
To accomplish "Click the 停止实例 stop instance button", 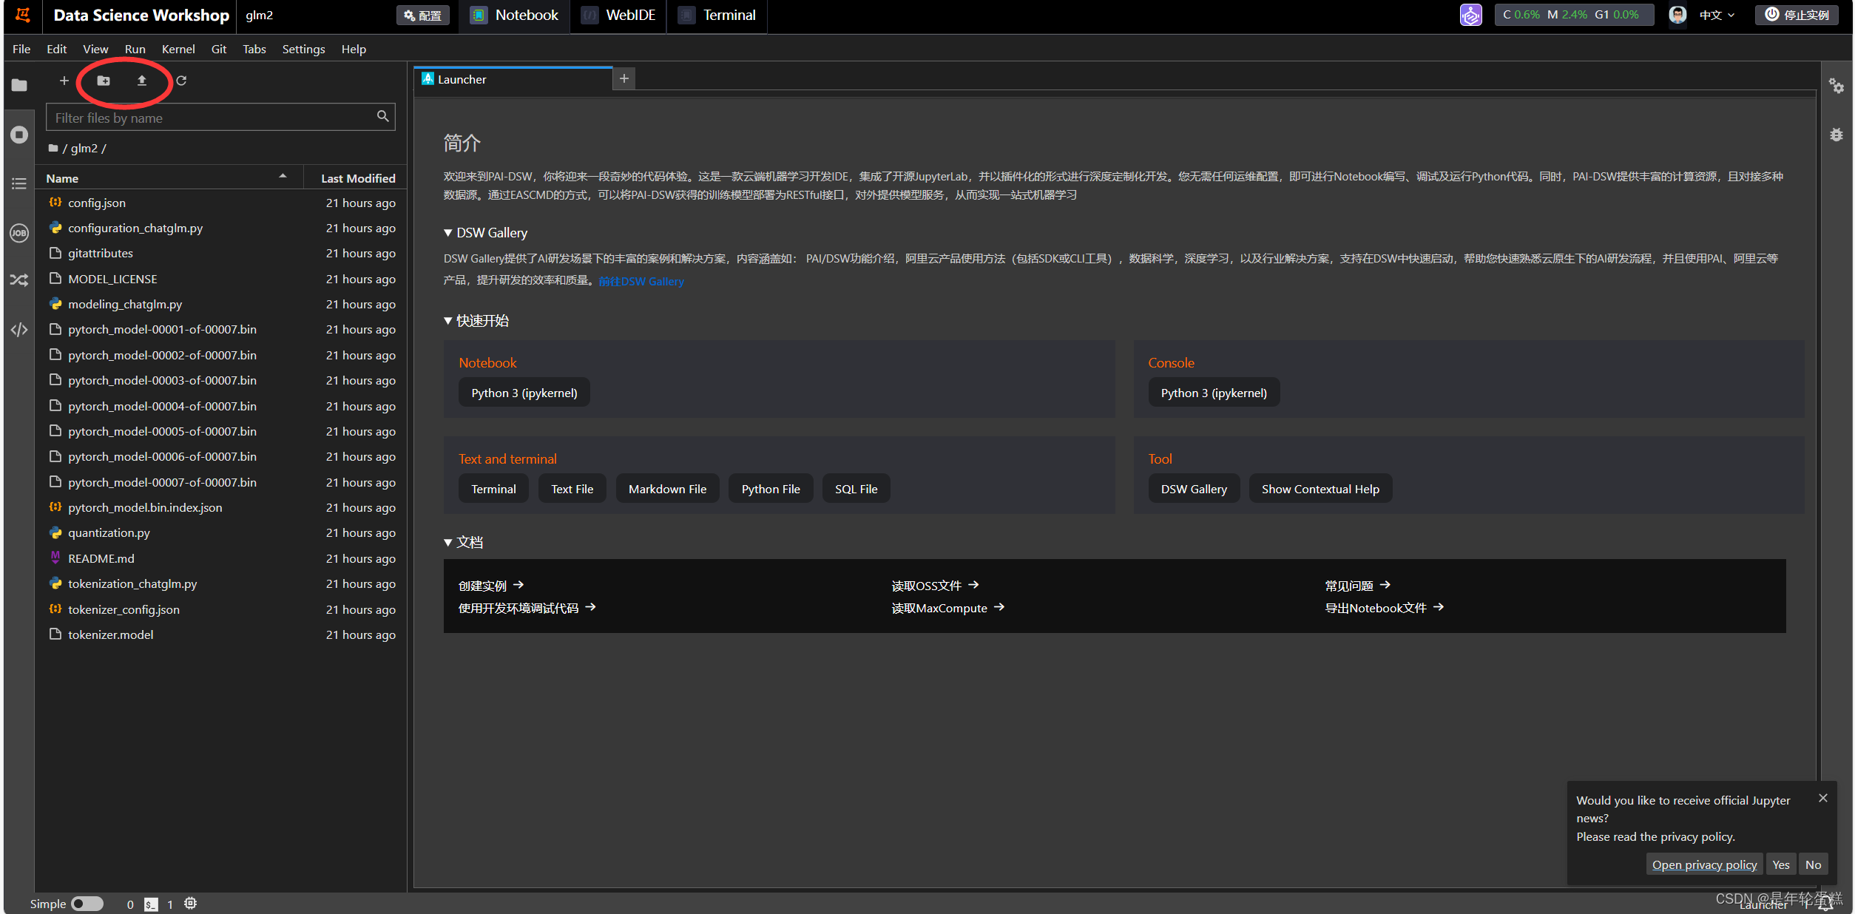I will (1797, 15).
